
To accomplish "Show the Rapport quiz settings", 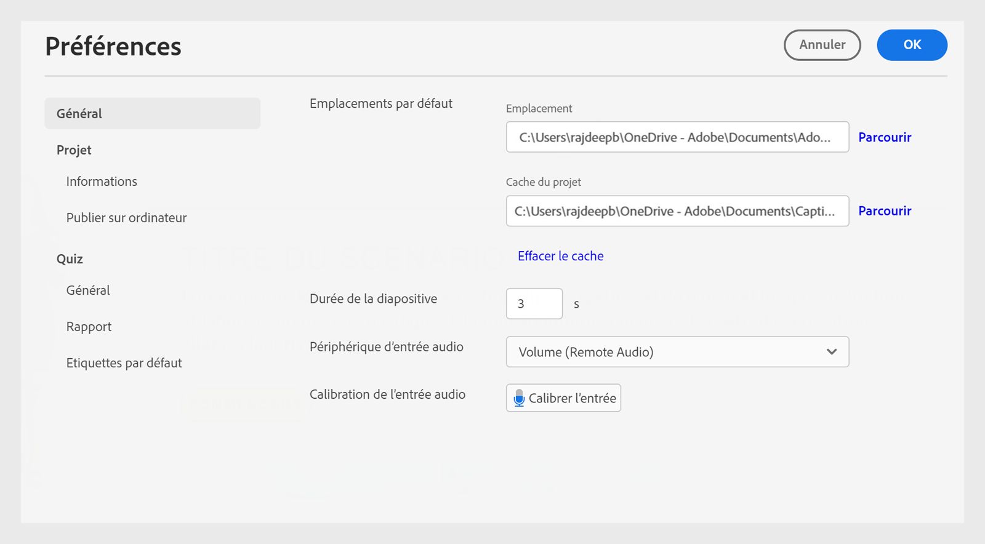I will click(89, 327).
